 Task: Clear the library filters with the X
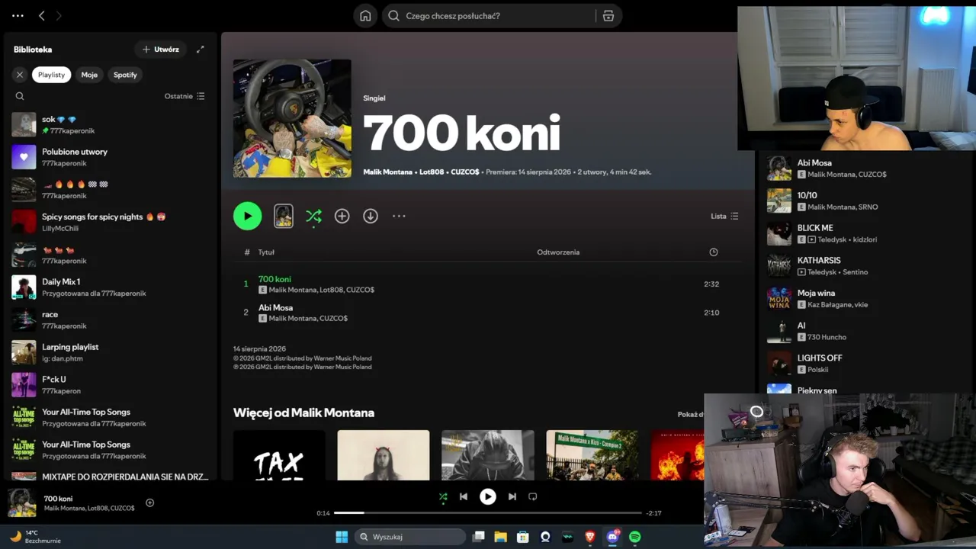20,75
